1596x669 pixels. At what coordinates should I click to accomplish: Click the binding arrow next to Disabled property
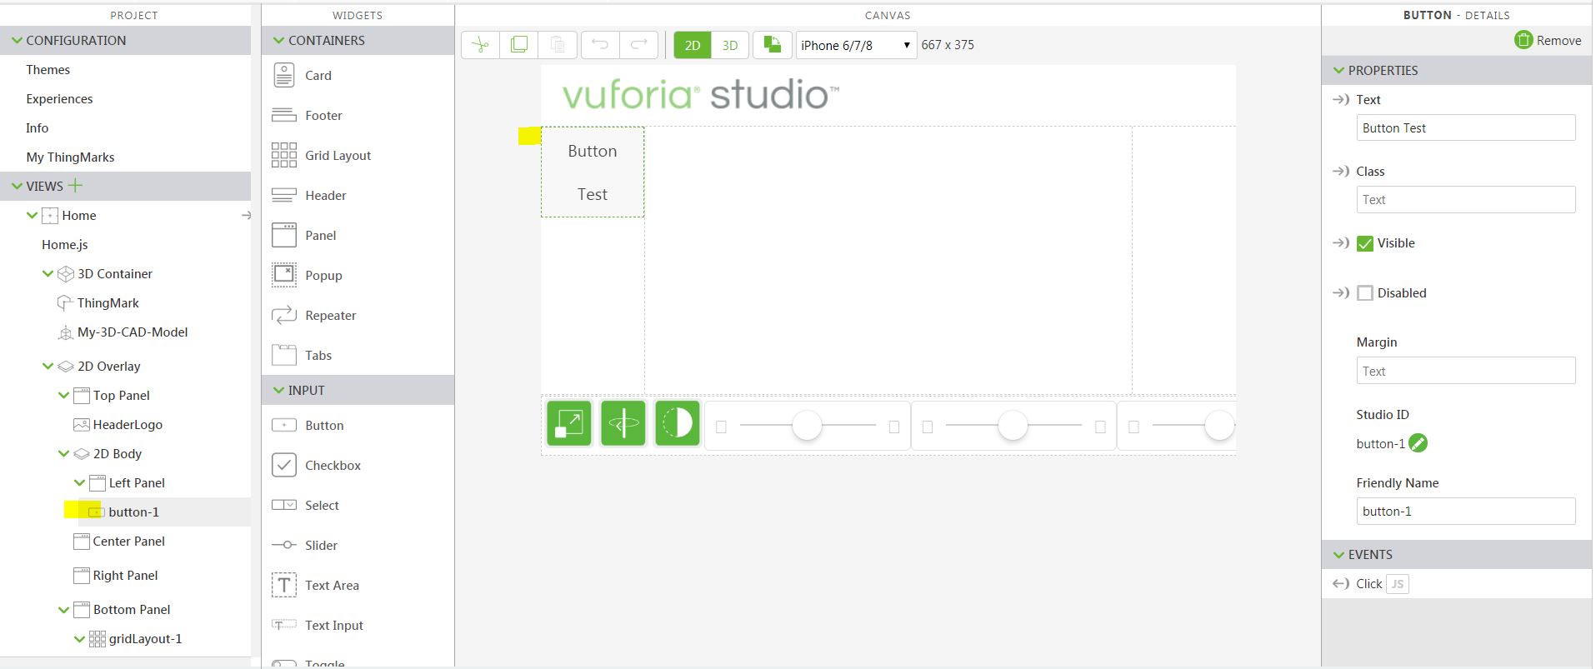pos(1341,293)
